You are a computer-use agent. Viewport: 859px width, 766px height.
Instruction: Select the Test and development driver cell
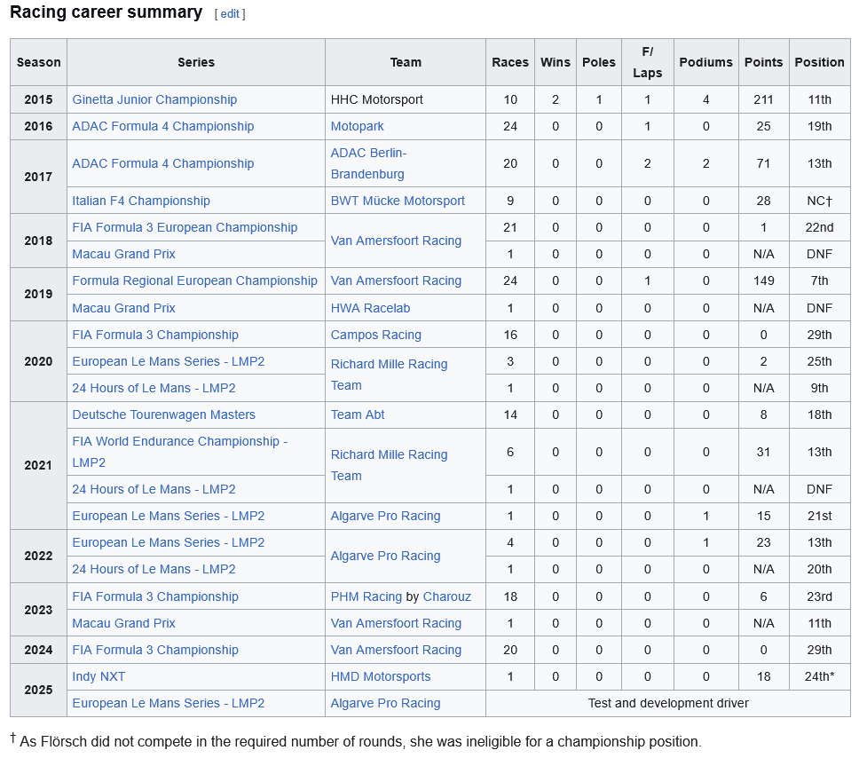(x=668, y=704)
